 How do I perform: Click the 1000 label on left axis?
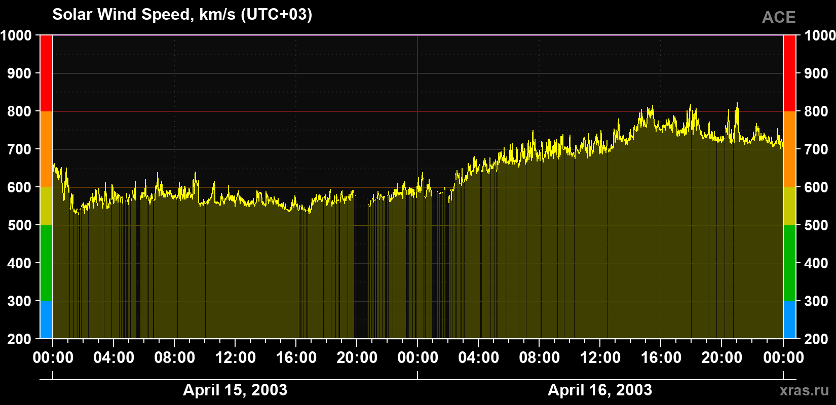click(16, 35)
